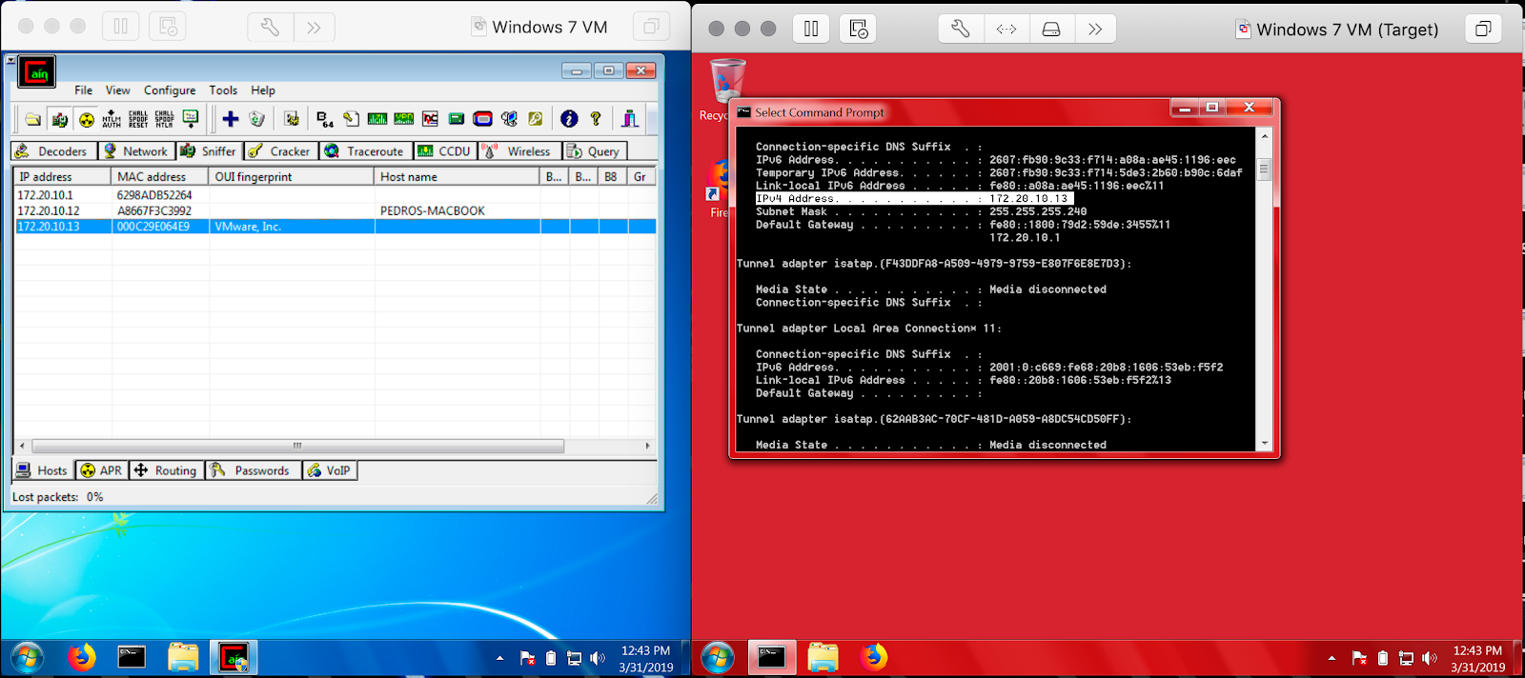
Task: Open the VoIP bottom tab
Action: pos(330,470)
